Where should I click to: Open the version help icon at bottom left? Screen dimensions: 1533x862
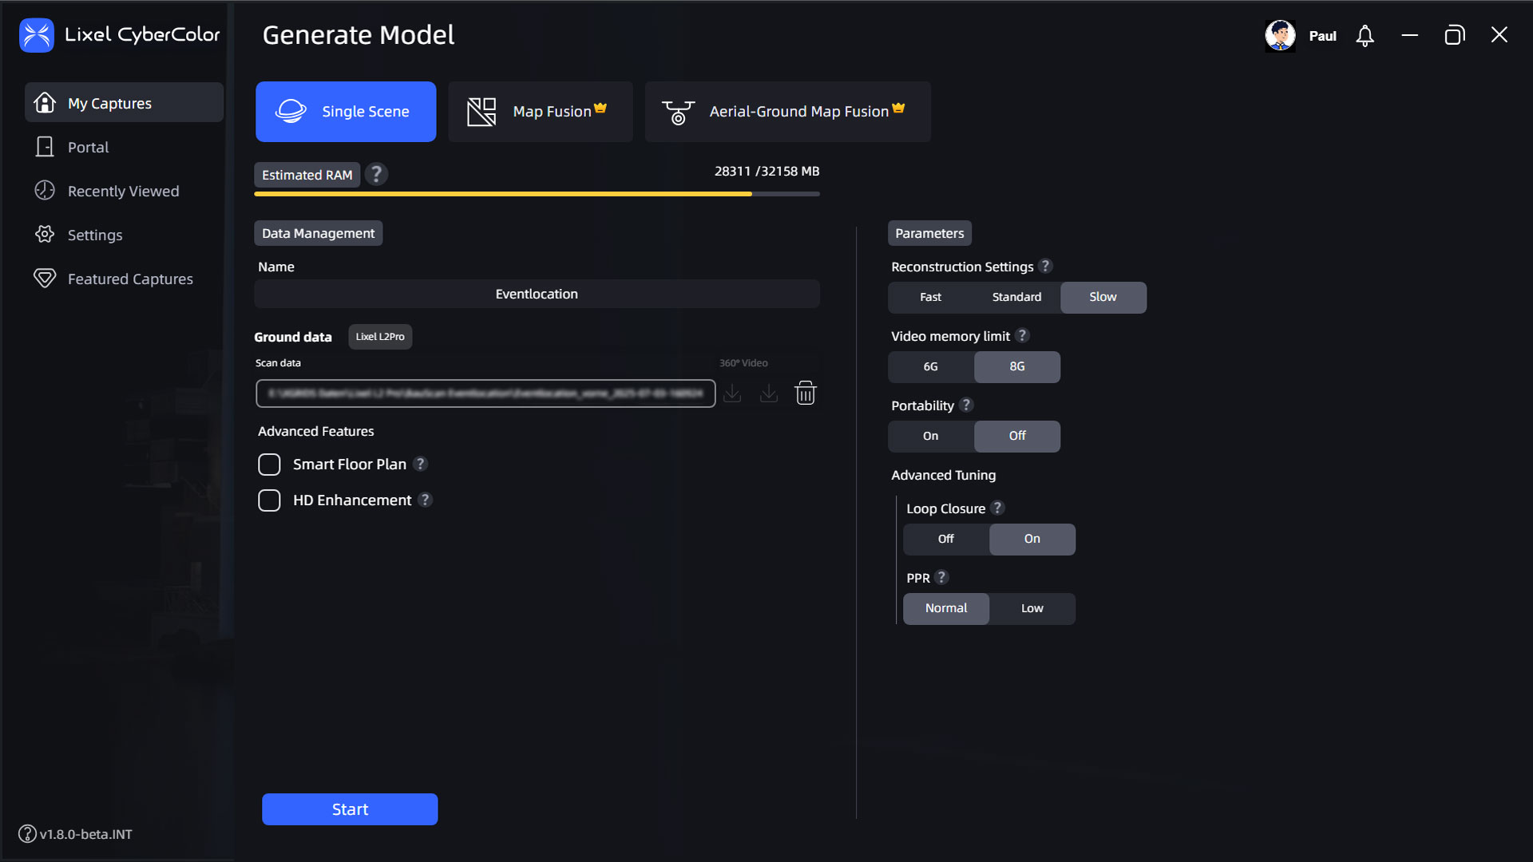pos(27,834)
